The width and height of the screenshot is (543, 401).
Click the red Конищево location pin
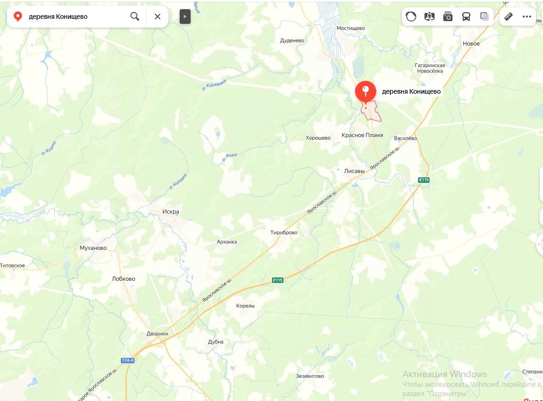point(365,91)
